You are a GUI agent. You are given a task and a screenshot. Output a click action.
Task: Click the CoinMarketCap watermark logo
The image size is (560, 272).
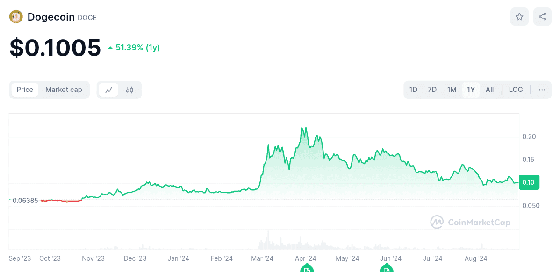click(x=437, y=222)
